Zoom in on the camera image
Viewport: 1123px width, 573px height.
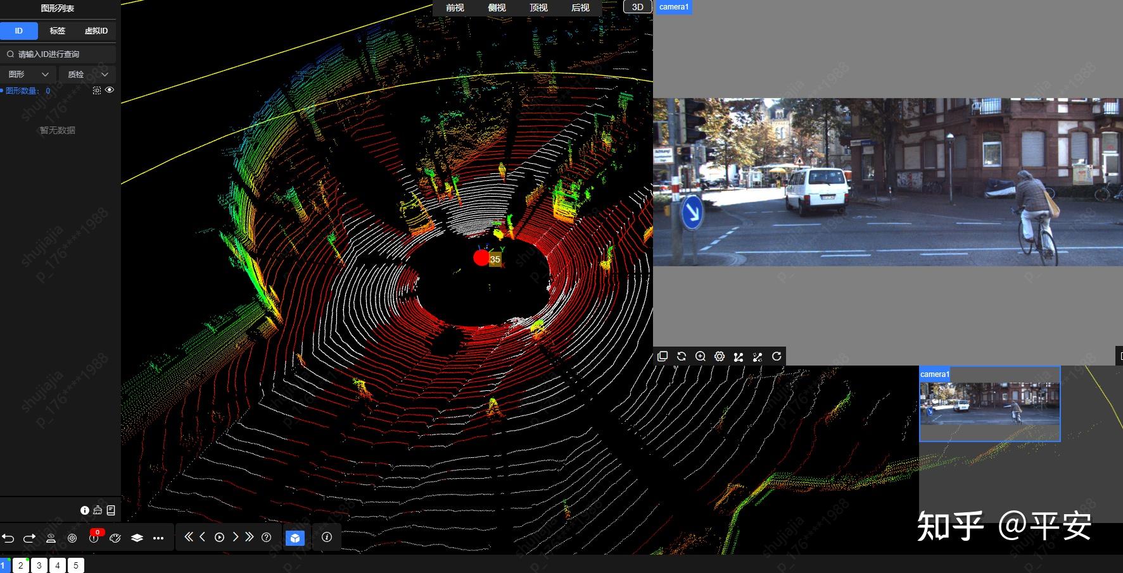click(x=701, y=356)
